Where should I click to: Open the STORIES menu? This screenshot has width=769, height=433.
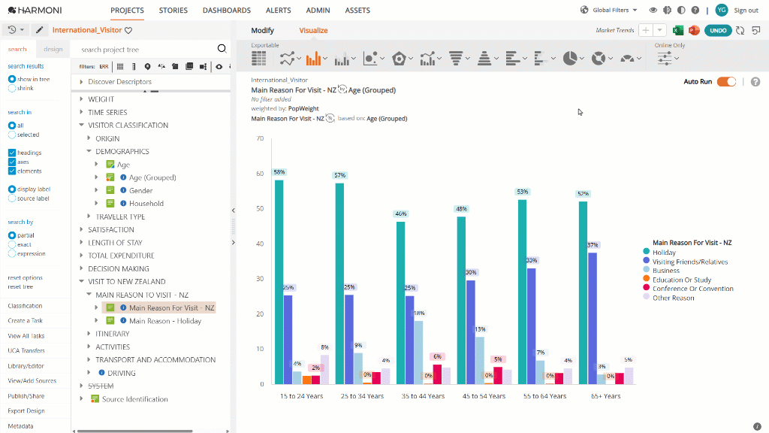(173, 11)
